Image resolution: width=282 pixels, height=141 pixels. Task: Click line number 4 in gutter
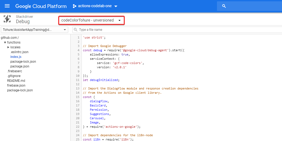pos(78,50)
